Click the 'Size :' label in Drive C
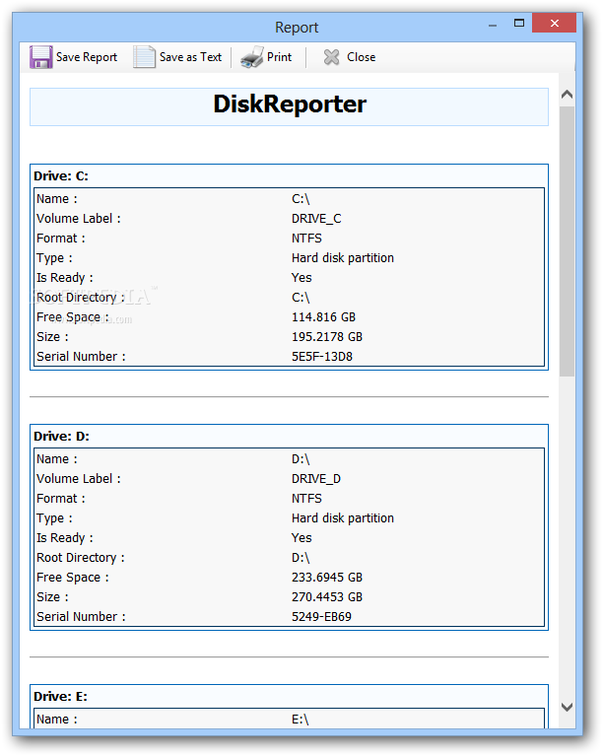The image size is (603, 756). [x=52, y=337]
